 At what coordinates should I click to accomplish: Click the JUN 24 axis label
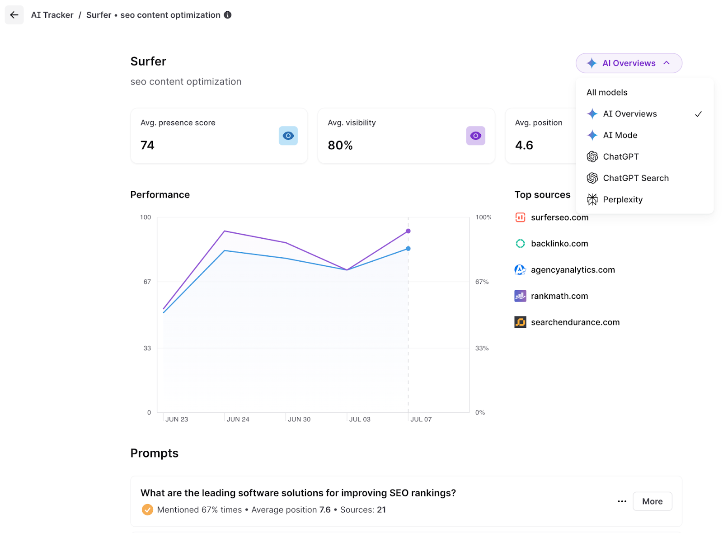click(238, 419)
